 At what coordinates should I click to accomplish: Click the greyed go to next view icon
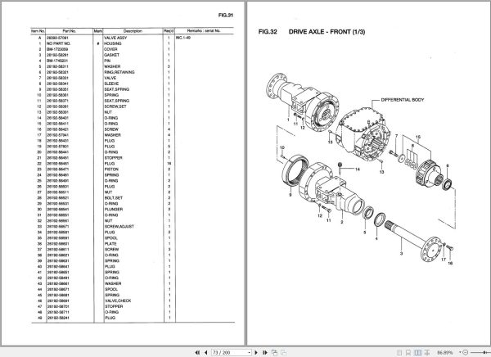283,352
